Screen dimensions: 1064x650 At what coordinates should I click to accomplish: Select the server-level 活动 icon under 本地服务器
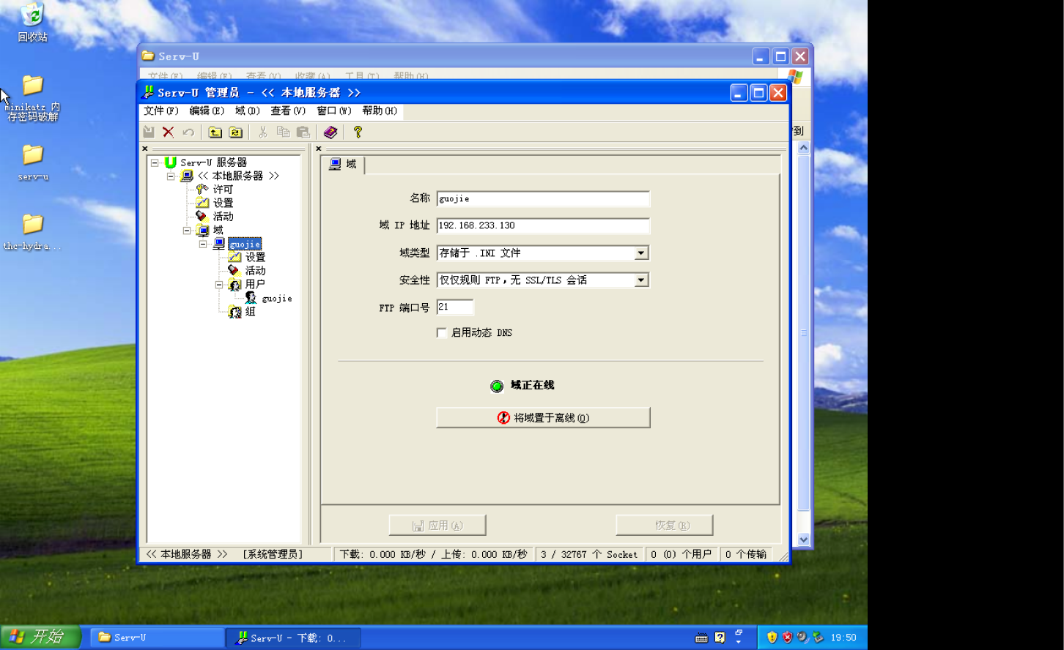pyautogui.click(x=202, y=216)
